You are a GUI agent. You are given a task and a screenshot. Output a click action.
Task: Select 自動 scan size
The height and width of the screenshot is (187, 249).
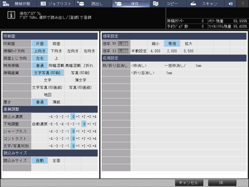tap(39, 160)
